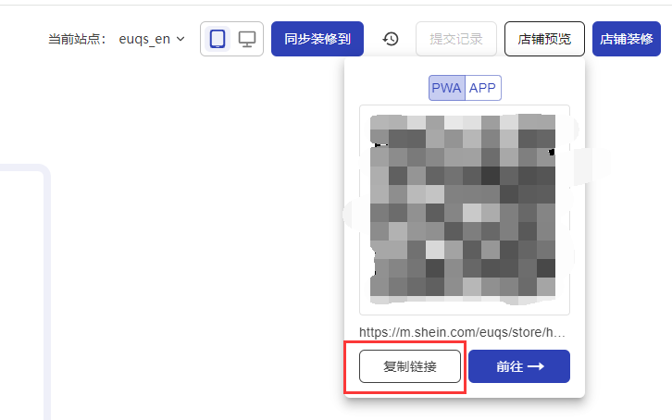Viewport: 672px width, 420px height.
Task: Click the blurred QR code image
Action: 464,209
